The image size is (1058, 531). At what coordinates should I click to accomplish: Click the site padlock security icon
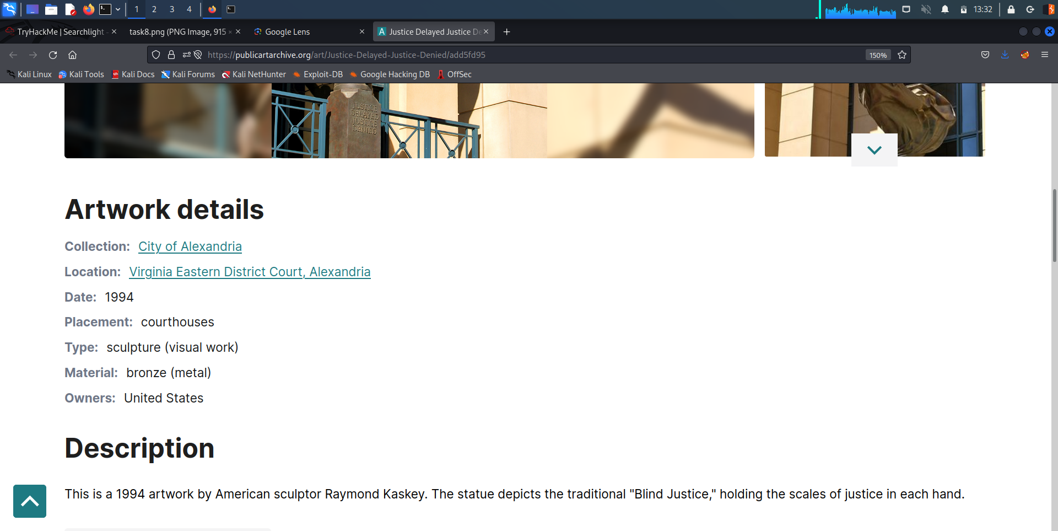[171, 55]
